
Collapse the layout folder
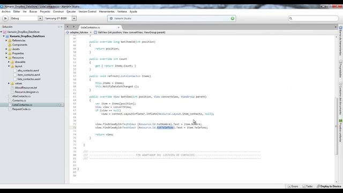pos(9,66)
